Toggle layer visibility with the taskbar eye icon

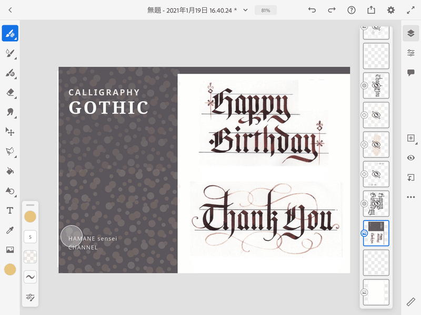pos(411,158)
